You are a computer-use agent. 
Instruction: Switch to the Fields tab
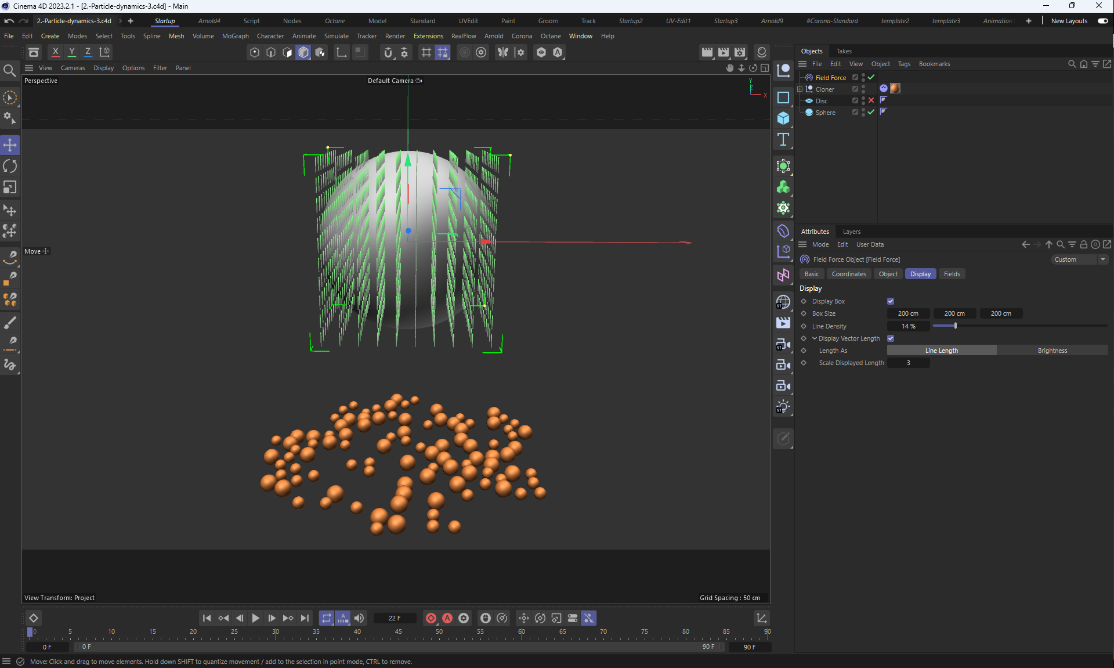pos(952,274)
